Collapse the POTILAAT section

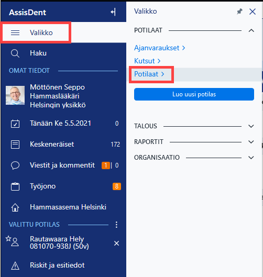click(251, 30)
